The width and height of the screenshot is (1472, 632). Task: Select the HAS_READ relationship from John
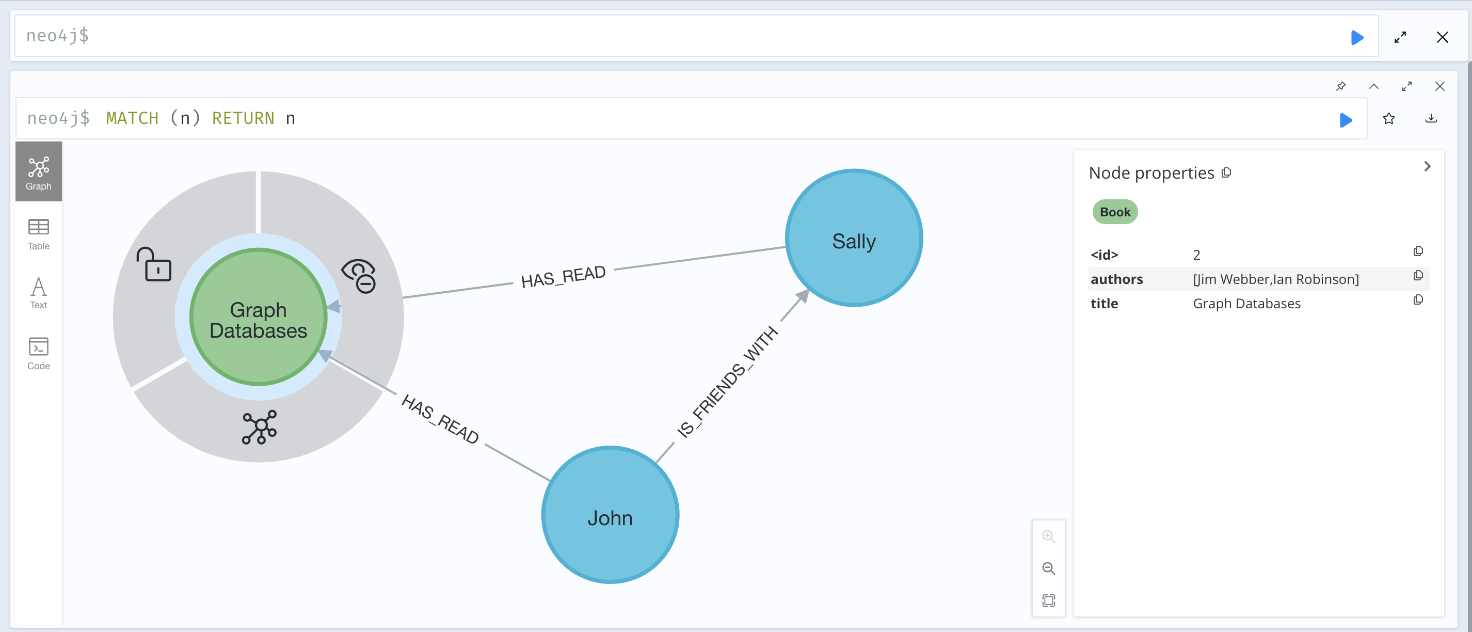pyautogui.click(x=440, y=419)
